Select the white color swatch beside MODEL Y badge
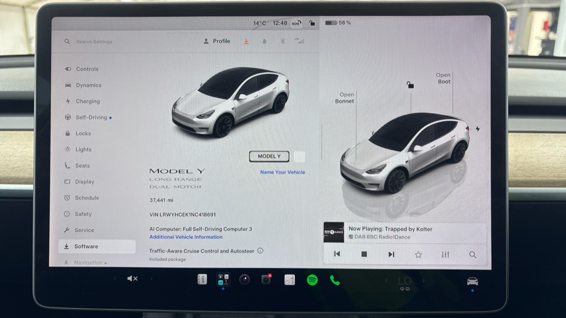This screenshot has height=318, width=566. 299,157
